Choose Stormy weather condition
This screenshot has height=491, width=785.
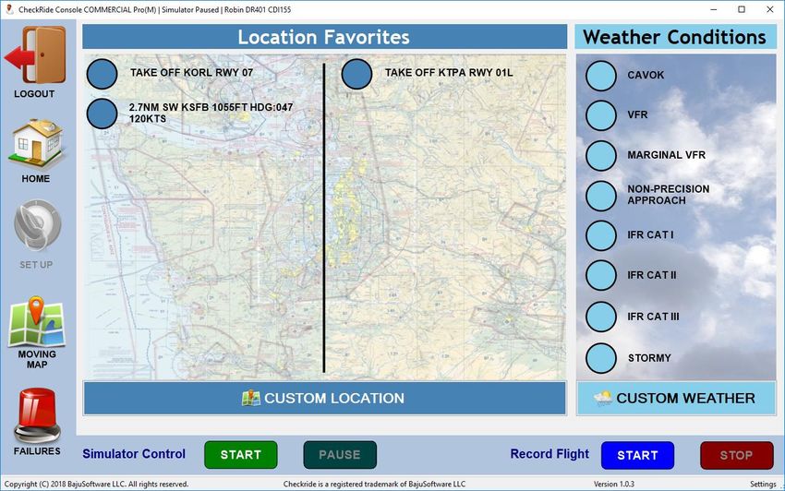[x=601, y=358]
